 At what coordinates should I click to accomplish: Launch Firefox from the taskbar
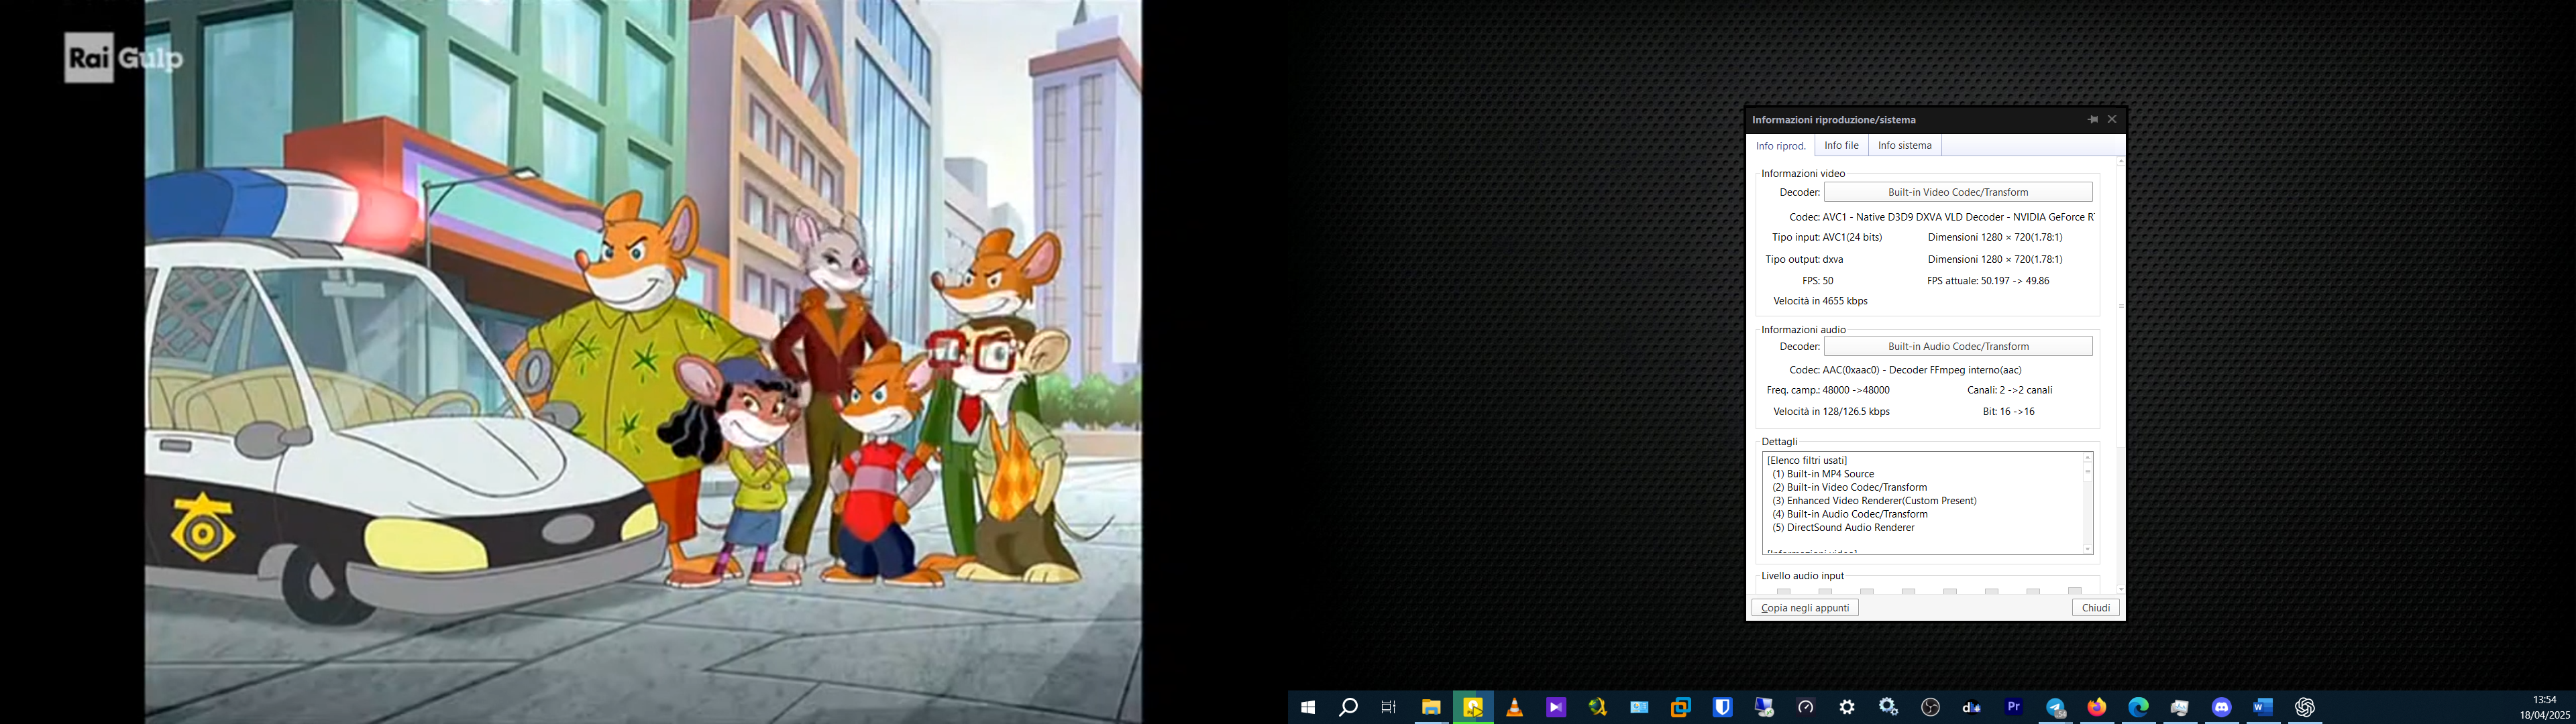point(2097,707)
